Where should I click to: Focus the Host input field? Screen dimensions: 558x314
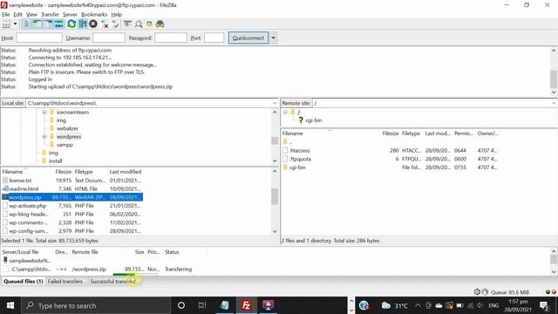[39, 38]
